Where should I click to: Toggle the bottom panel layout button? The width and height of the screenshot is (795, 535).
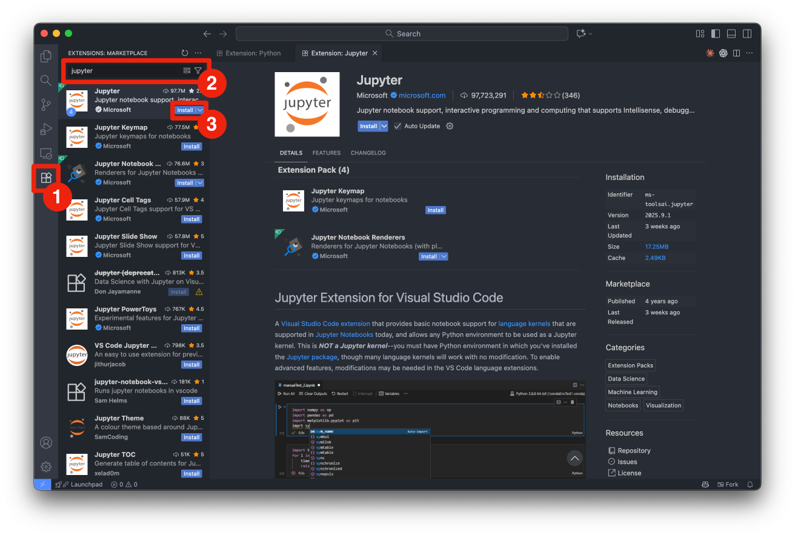click(x=731, y=34)
